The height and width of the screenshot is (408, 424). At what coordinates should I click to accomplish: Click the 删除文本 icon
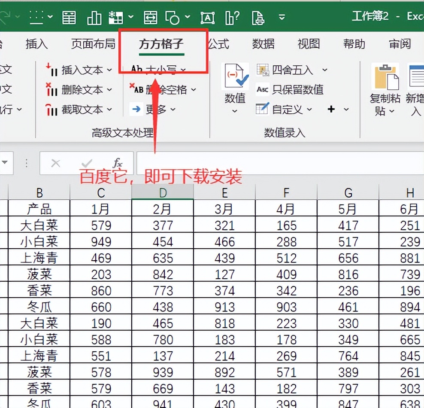coord(51,90)
